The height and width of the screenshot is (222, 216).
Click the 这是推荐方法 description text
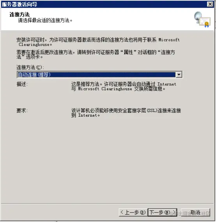124,86
